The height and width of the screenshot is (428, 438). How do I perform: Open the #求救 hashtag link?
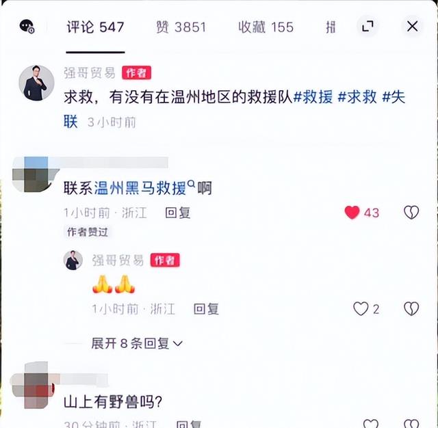pyautogui.click(x=357, y=97)
